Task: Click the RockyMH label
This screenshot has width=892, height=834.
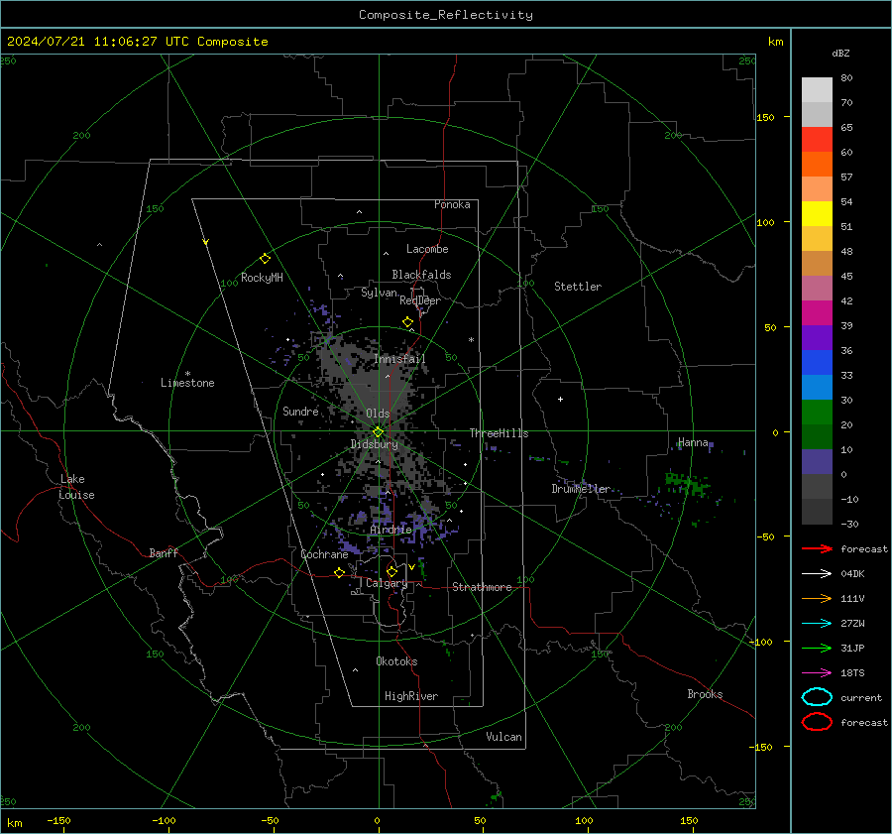Action: click(x=262, y=278)
